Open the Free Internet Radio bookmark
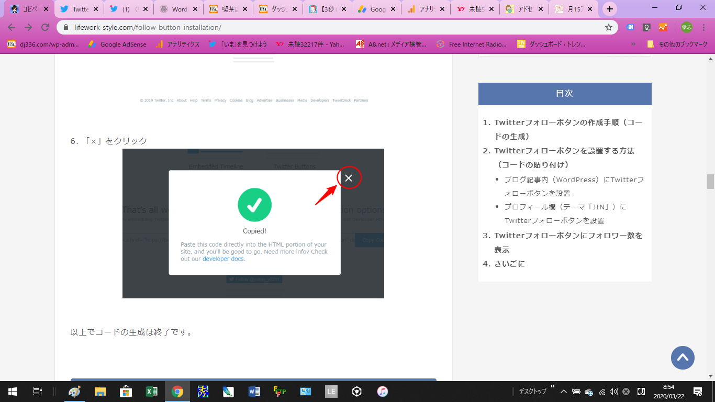This screenshot has width=715, height=402. coord(472,44)
